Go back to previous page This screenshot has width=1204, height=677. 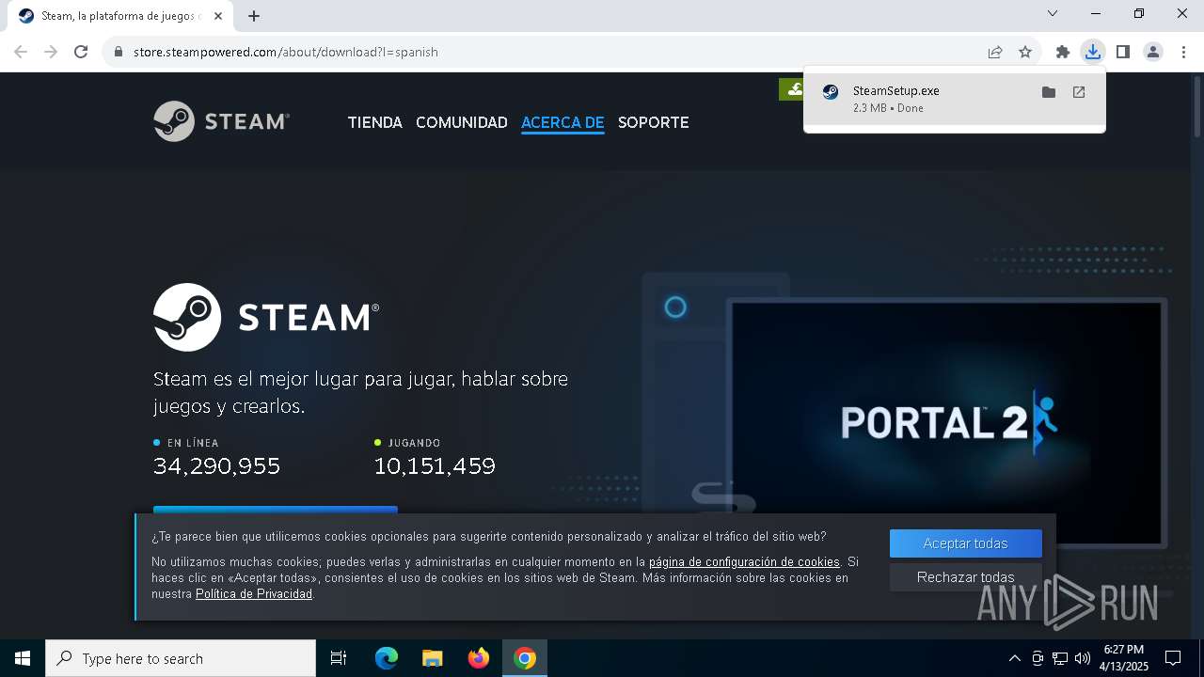(21, 52)
